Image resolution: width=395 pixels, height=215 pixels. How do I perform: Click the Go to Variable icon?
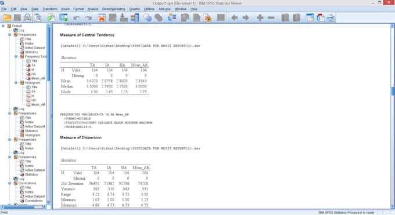pyautogui.click(x=124, y=17)
